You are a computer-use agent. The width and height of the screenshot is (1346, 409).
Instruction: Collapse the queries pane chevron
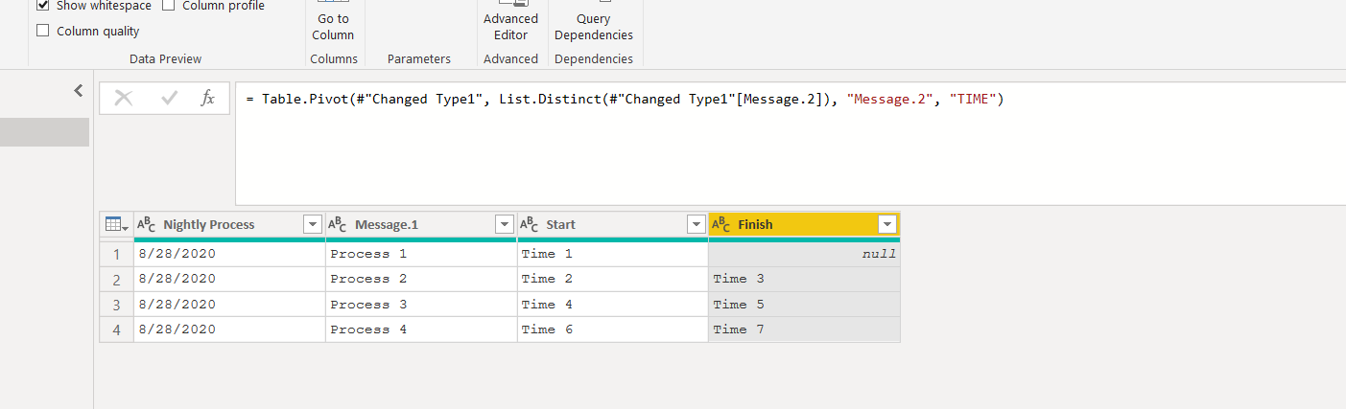tap(79, 91)
